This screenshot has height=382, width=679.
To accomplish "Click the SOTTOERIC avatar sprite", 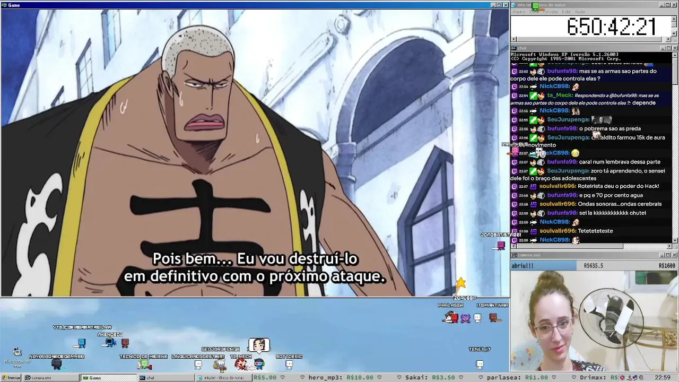I will click(x=289, y=364).
